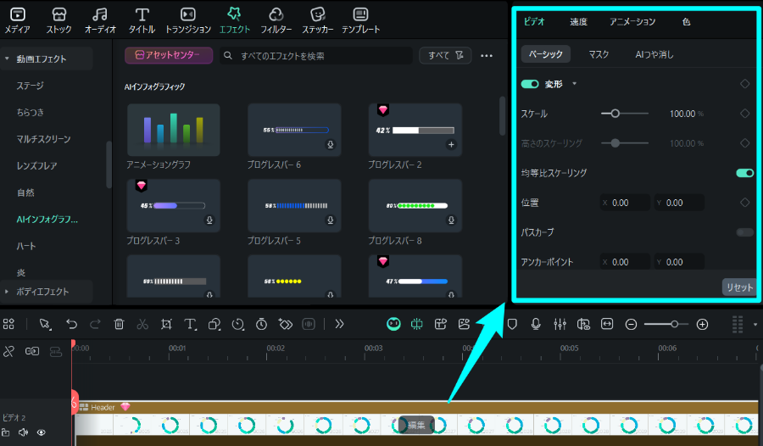Select ちらつき effect category
This screenshot has width=763, height=446.
(31, 113)
